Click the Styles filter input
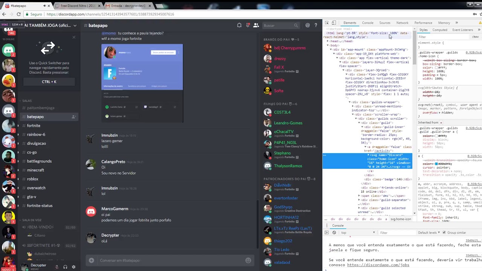482x271 pixels. [x=444, y=37]
